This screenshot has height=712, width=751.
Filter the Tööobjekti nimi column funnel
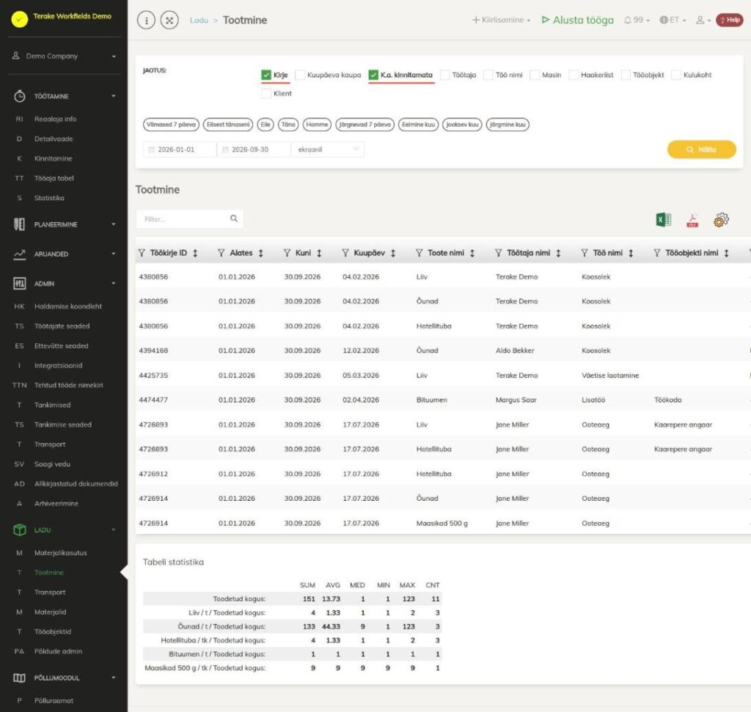657,253
